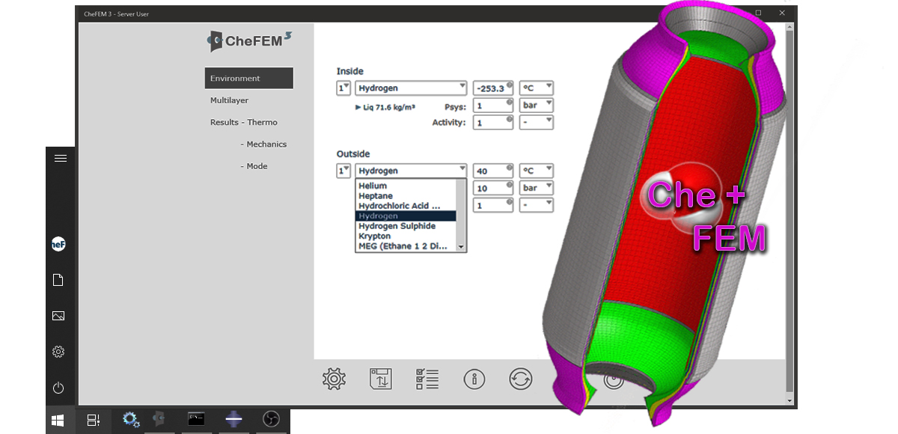Viewport: 898px width, 434px height.
Task: Open the blank document icon in the sidebar
Action: [x=58, y=280]
